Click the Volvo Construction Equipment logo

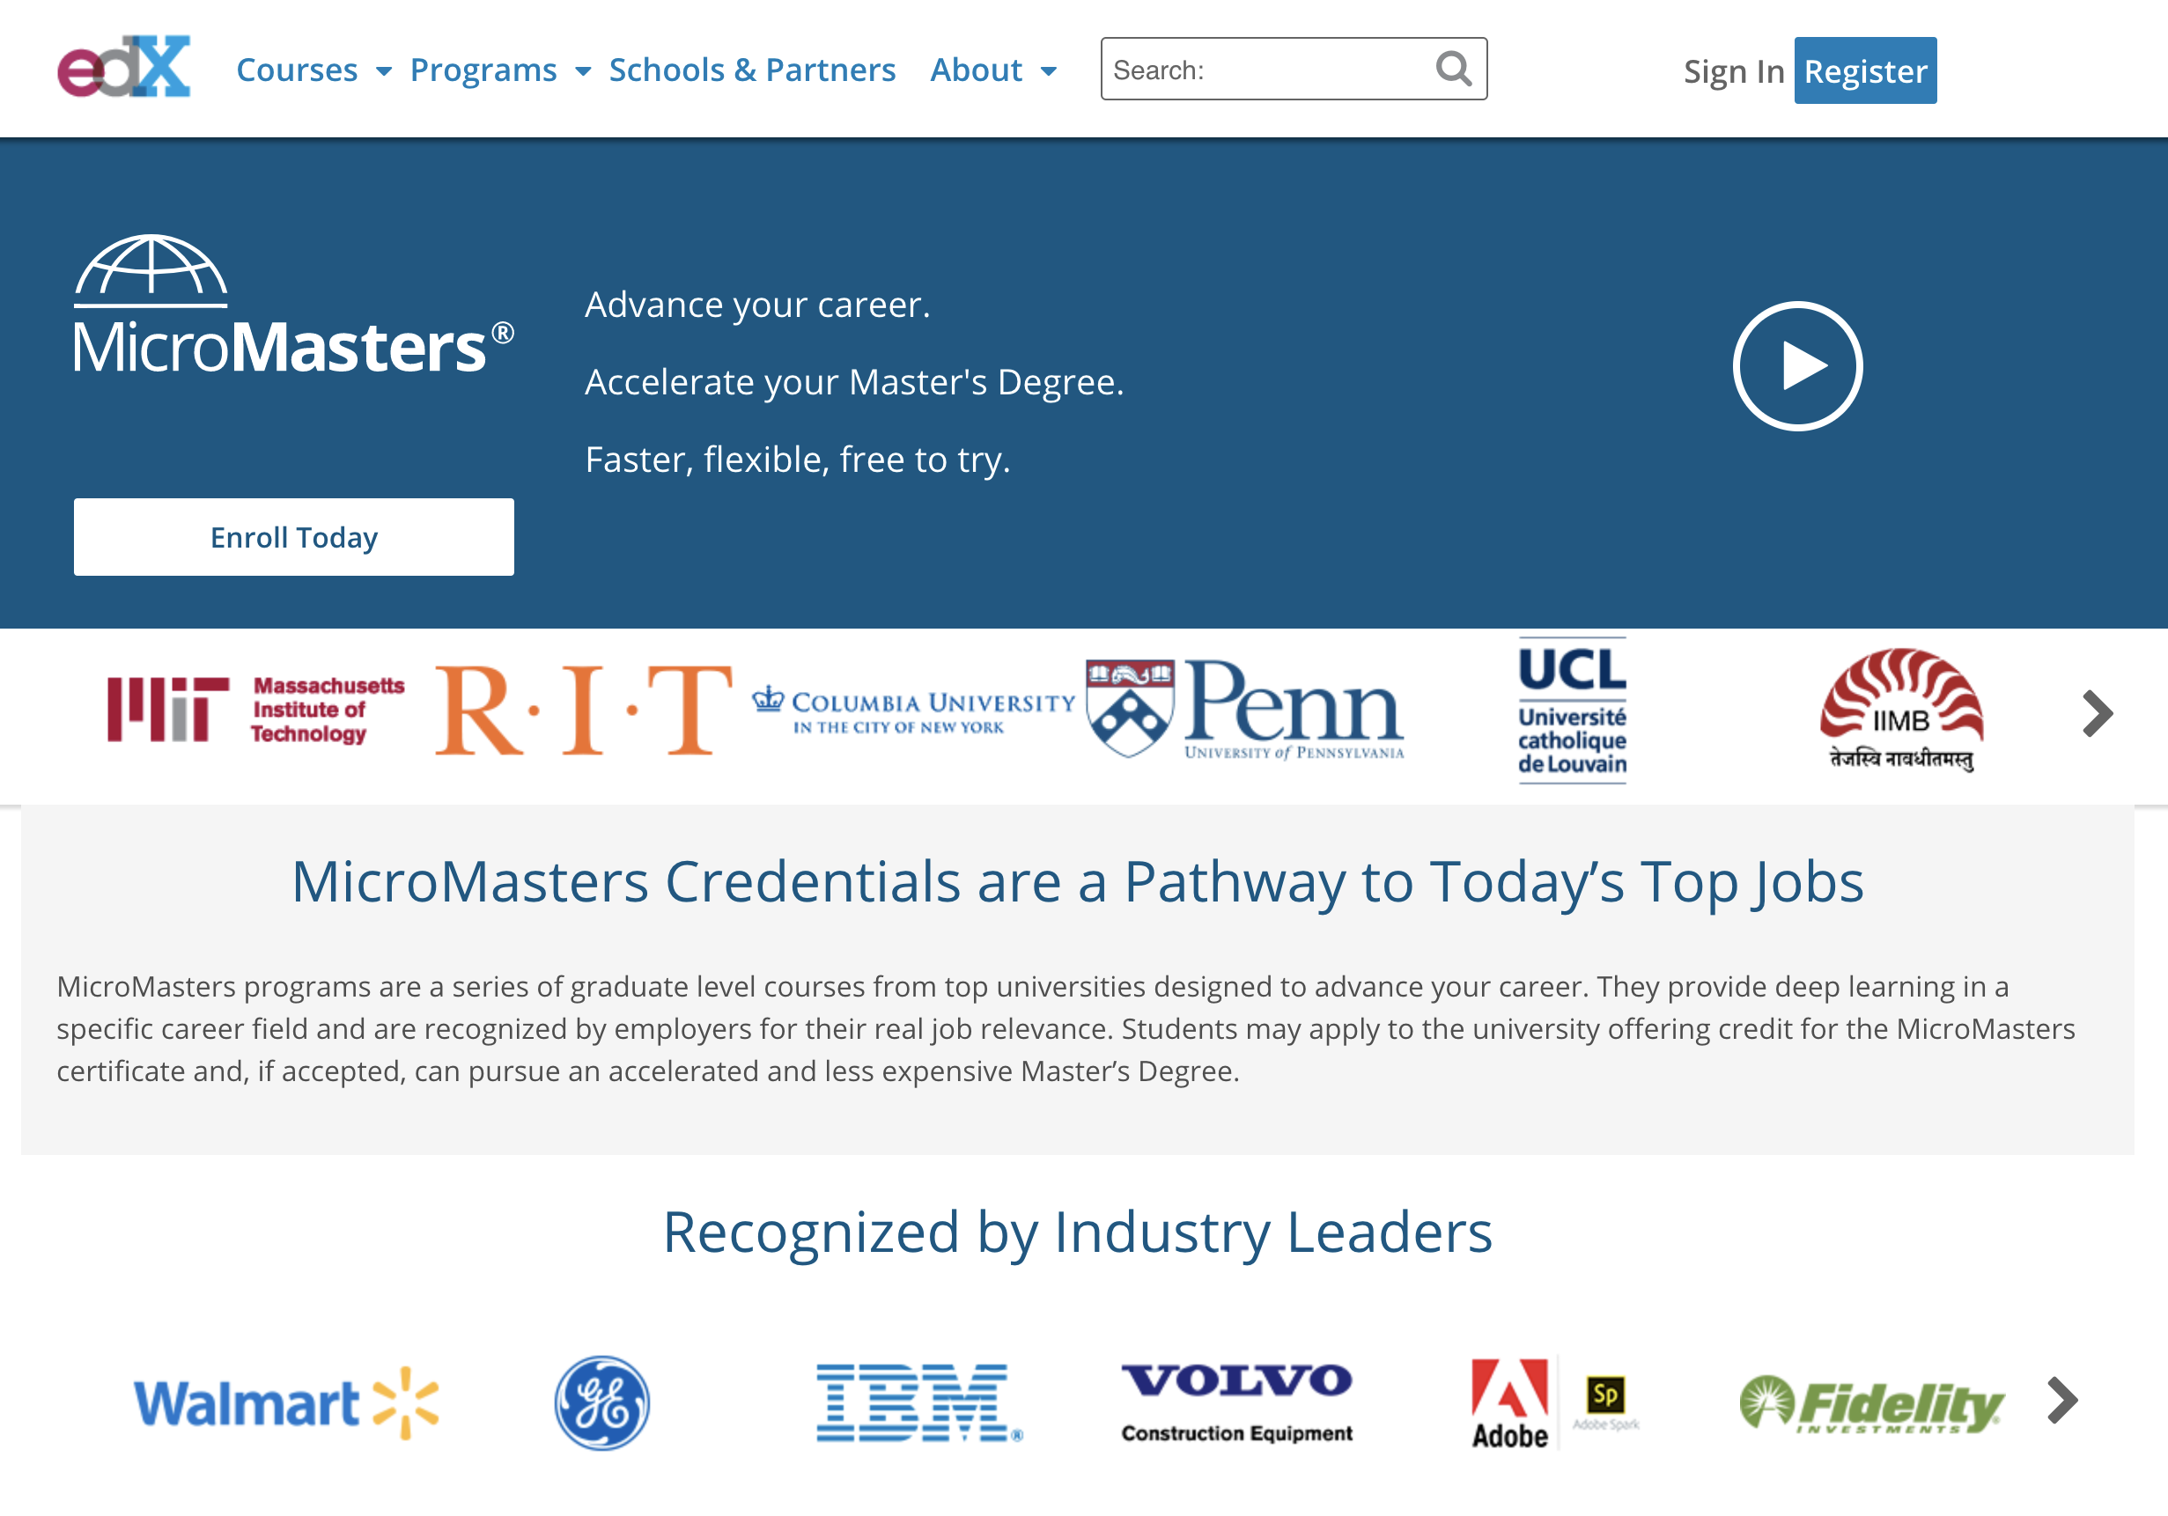click(1237, 1402)
